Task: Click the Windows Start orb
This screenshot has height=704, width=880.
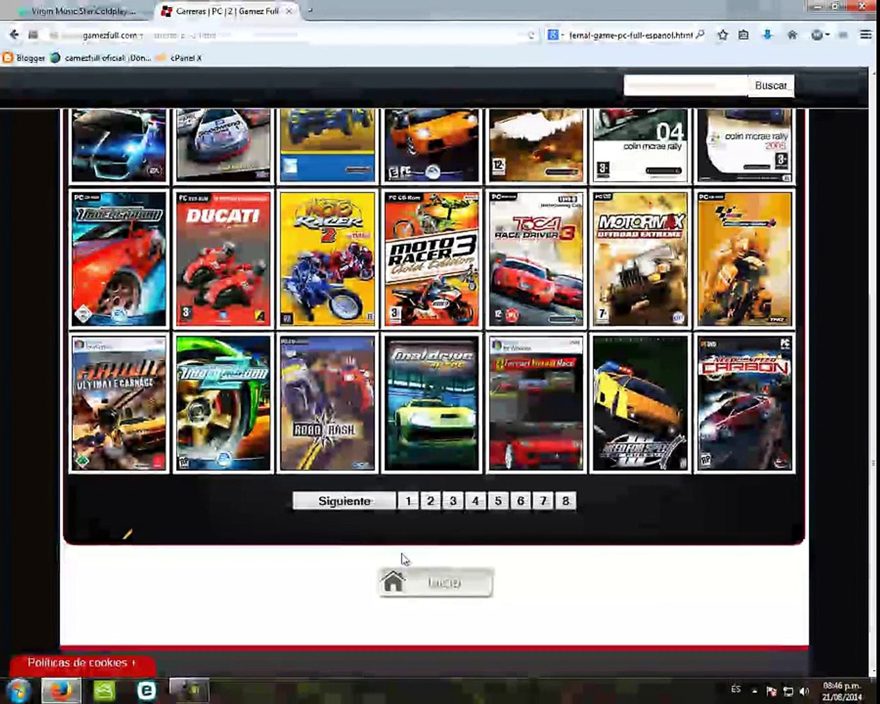Action: 18,691
